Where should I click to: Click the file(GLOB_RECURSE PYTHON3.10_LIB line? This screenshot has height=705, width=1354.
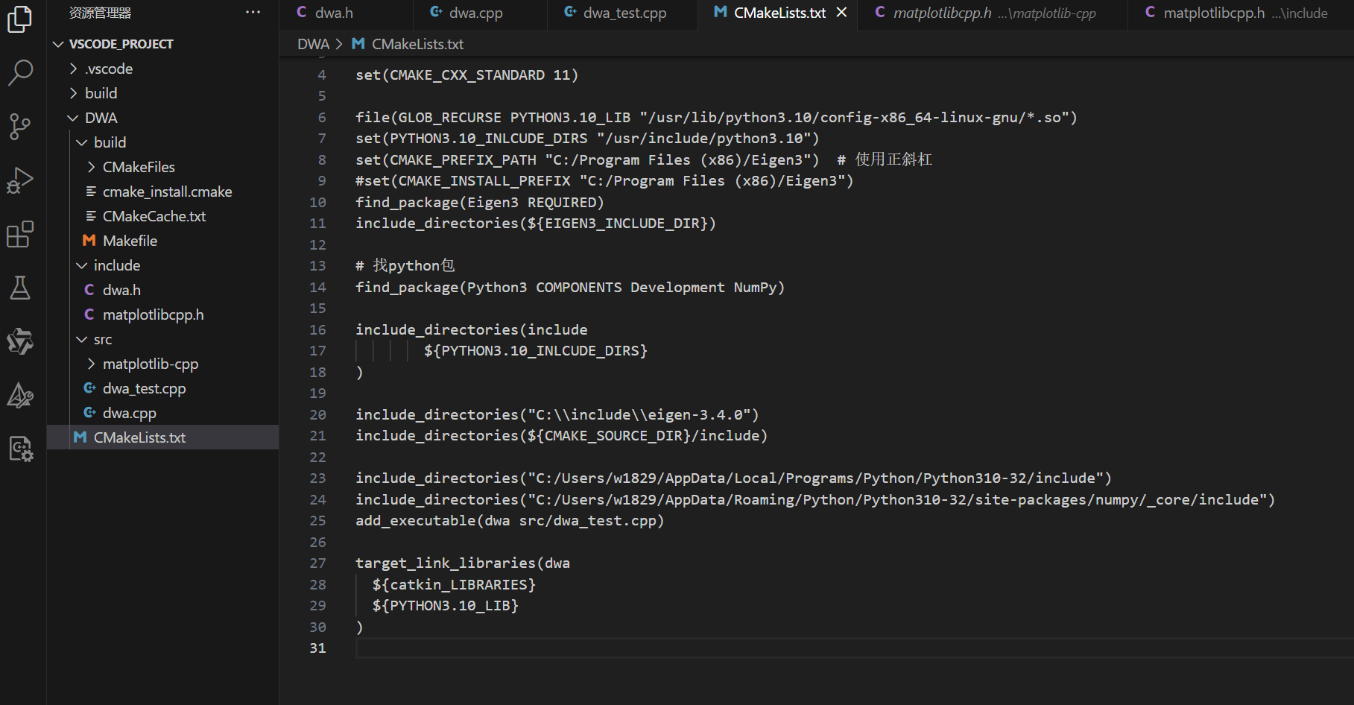point(716,117)
